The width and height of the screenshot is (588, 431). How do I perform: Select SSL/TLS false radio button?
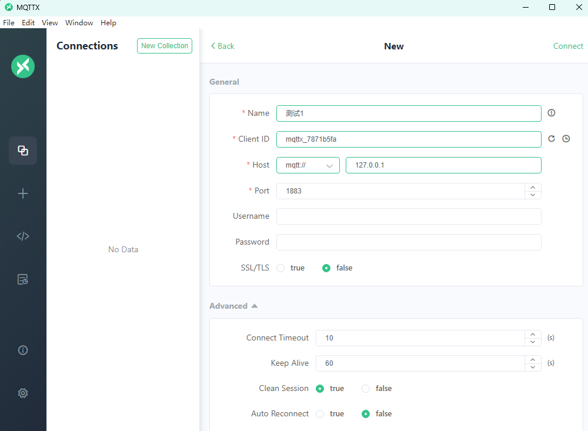[326, 268]
